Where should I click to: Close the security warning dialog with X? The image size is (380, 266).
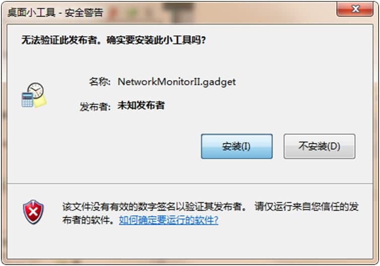coord(355,9)
